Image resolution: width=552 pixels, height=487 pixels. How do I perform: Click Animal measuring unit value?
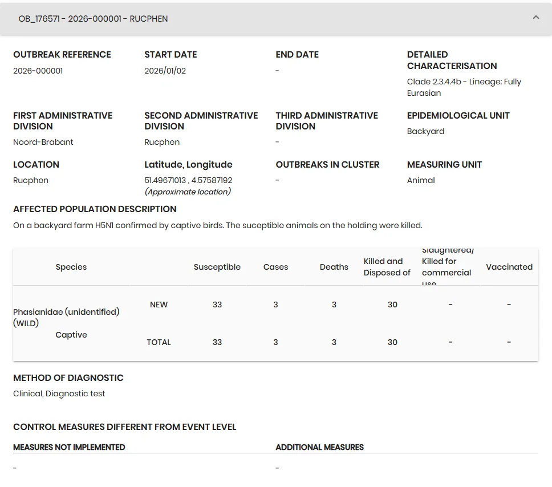click(x=421, y=180)
